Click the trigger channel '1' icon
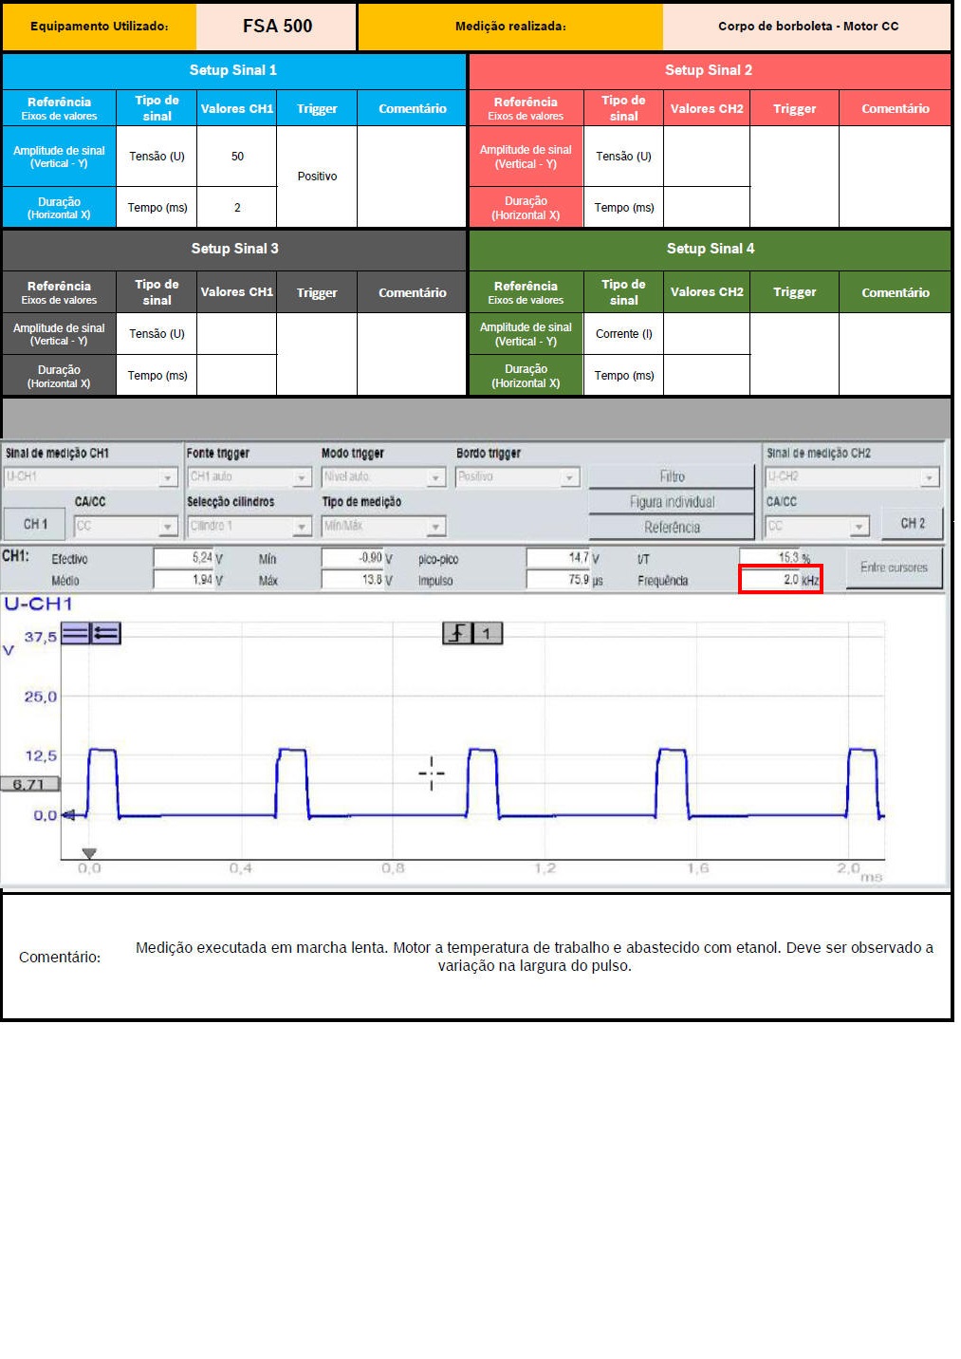 (x=488, y=633)
